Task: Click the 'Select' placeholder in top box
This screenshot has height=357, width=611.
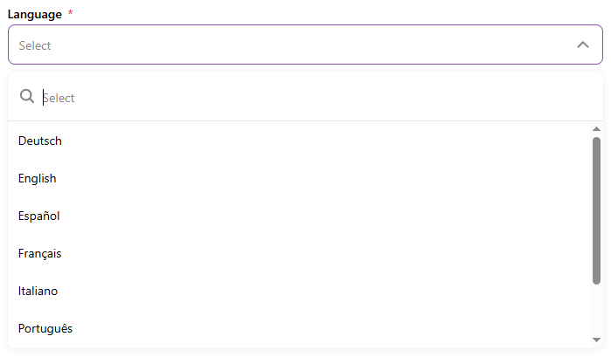Action: 35,45
